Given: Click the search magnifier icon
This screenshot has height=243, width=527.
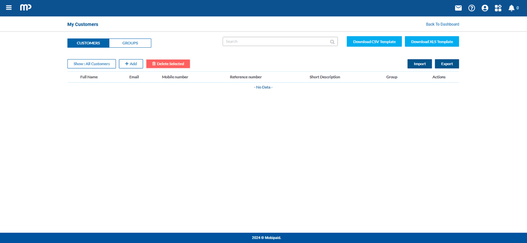Looking at the screenshot, I should pos(332,42).
